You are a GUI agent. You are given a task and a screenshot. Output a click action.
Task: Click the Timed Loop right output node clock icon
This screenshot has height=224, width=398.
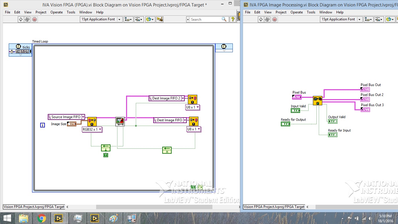224,46
